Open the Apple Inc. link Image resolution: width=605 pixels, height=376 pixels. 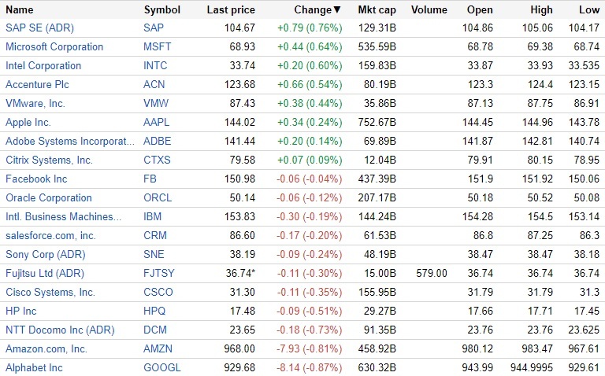click(28, 122)
